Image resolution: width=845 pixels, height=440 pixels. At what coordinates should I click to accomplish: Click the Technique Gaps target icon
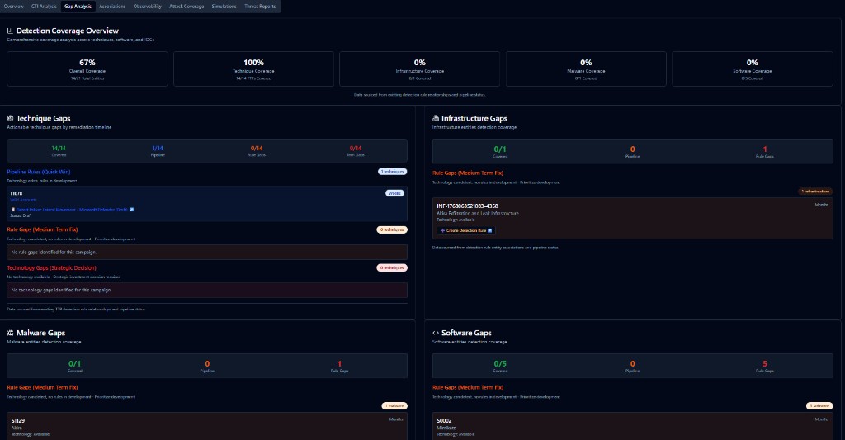click(10, 118)
